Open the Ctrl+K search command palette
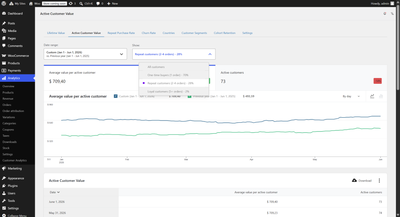 click(x=86, y=4)
